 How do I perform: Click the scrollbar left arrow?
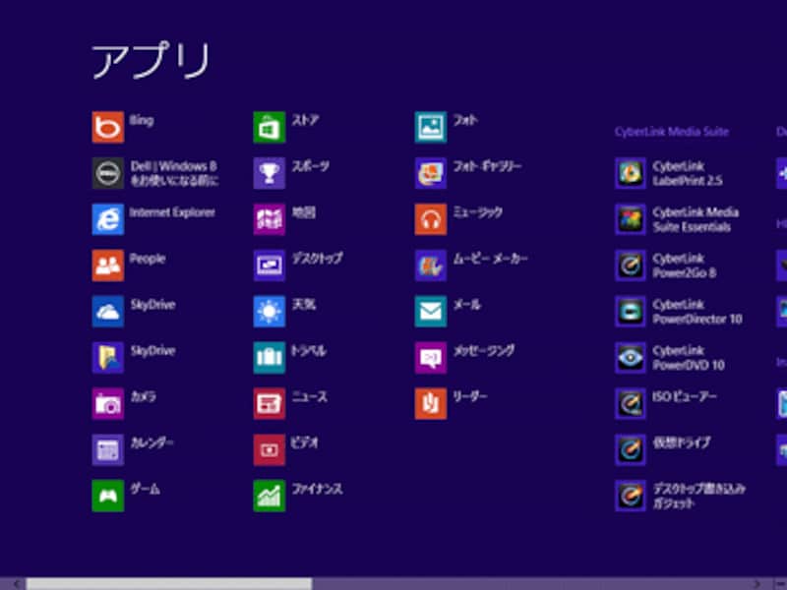click(17, 584)
